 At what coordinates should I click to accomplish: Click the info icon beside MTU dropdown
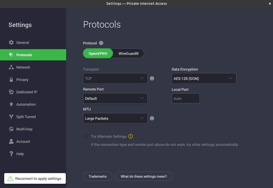click(x=152, y=118)
